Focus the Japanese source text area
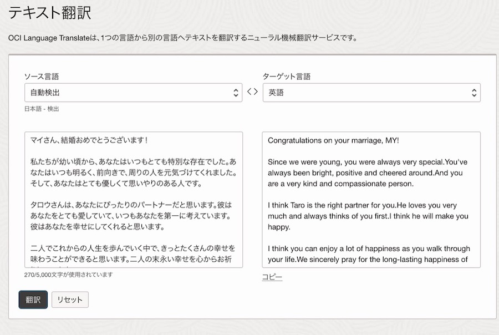The image size is (499, 335). (133, 200)
